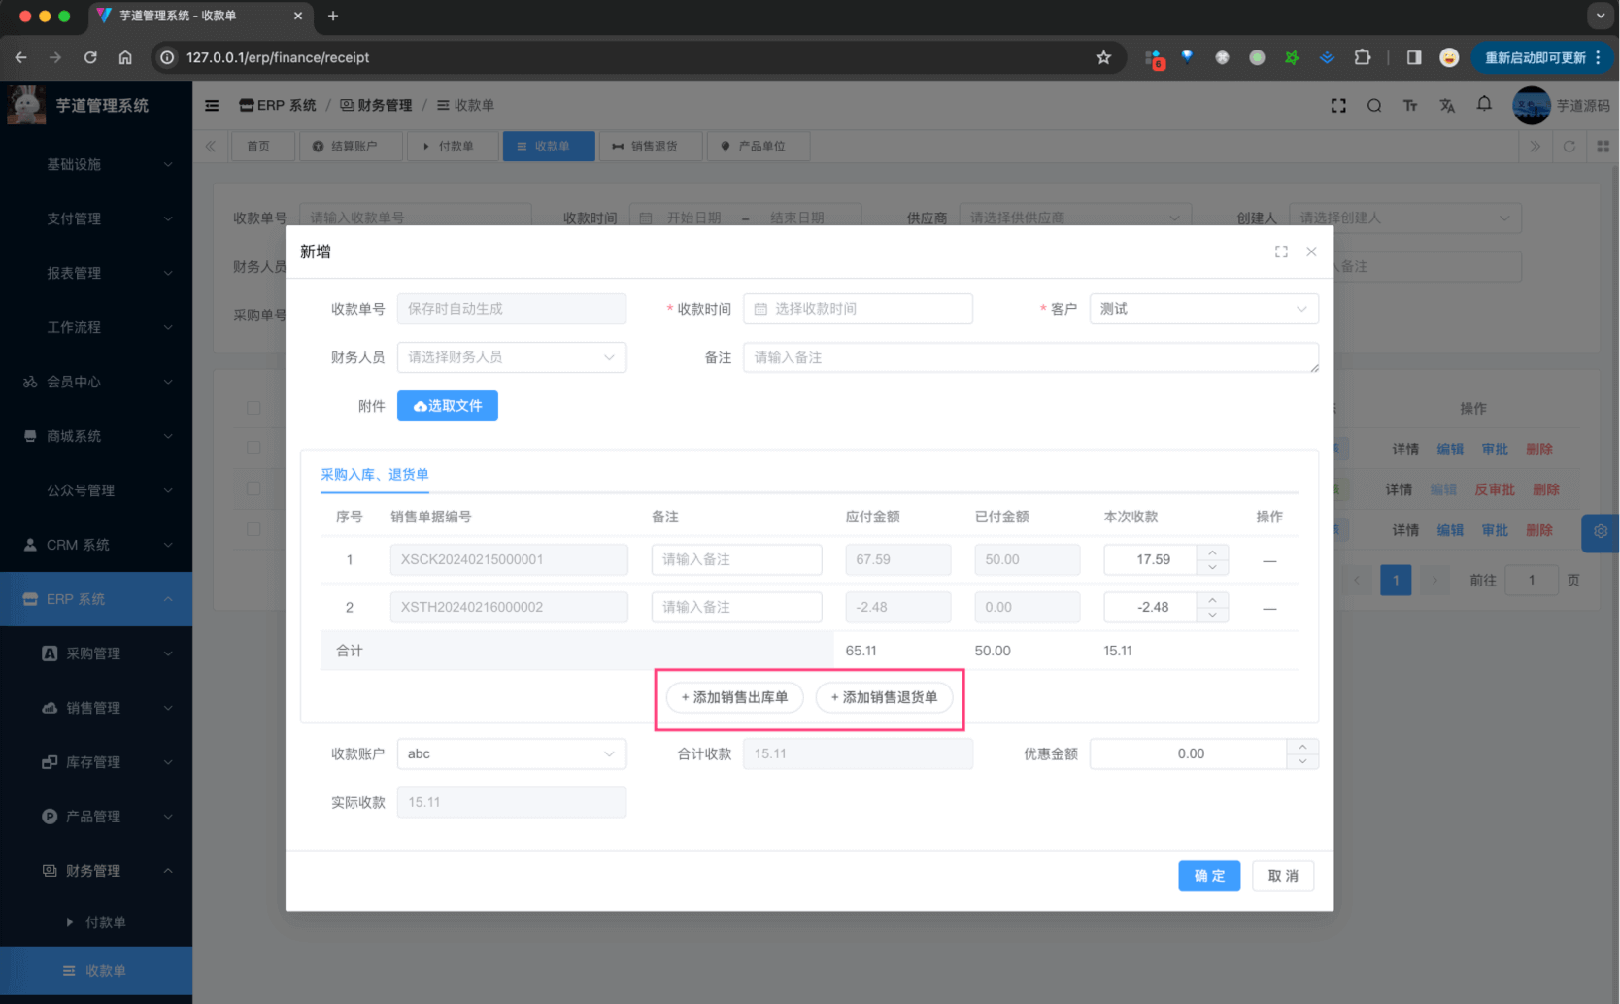Click the sidebar collapse hamburger icon
Image resolution: width=1620 pixels, height=1004 pixels.
tap(212, 105)
